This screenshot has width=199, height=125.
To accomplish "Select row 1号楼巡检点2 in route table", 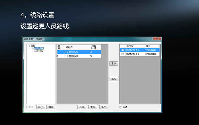I will tap(79, 56).
